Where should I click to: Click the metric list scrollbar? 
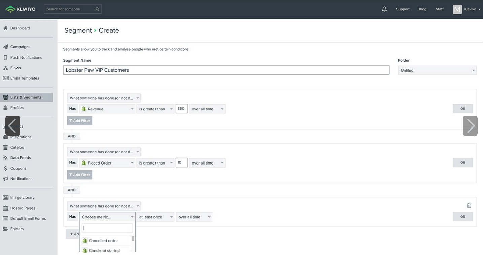coord(133,239)
